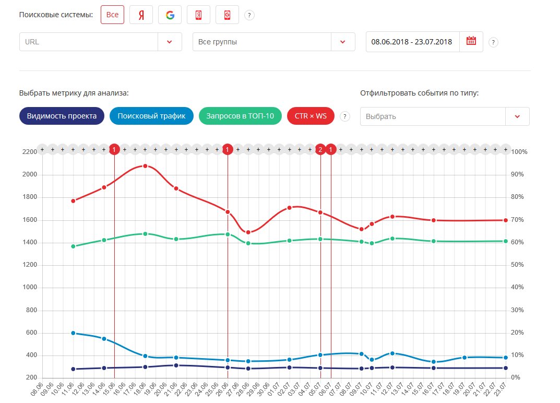This screenshot has width=560, height=403.
Task: Select the Yandex mobile search filter
Action: (198, 15)
